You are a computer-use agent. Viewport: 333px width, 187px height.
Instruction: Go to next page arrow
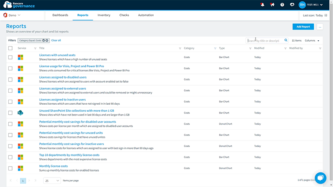coord(29,180)
